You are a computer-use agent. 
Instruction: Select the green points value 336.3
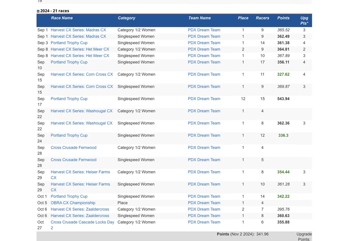284,136
